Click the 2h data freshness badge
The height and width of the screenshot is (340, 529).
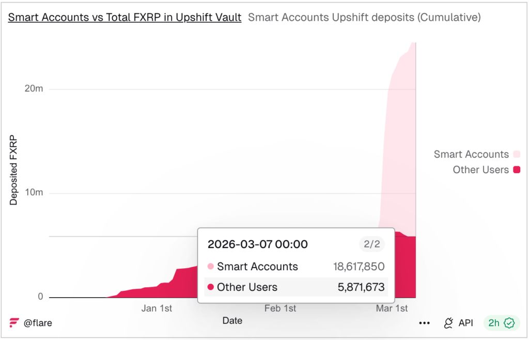494,323
